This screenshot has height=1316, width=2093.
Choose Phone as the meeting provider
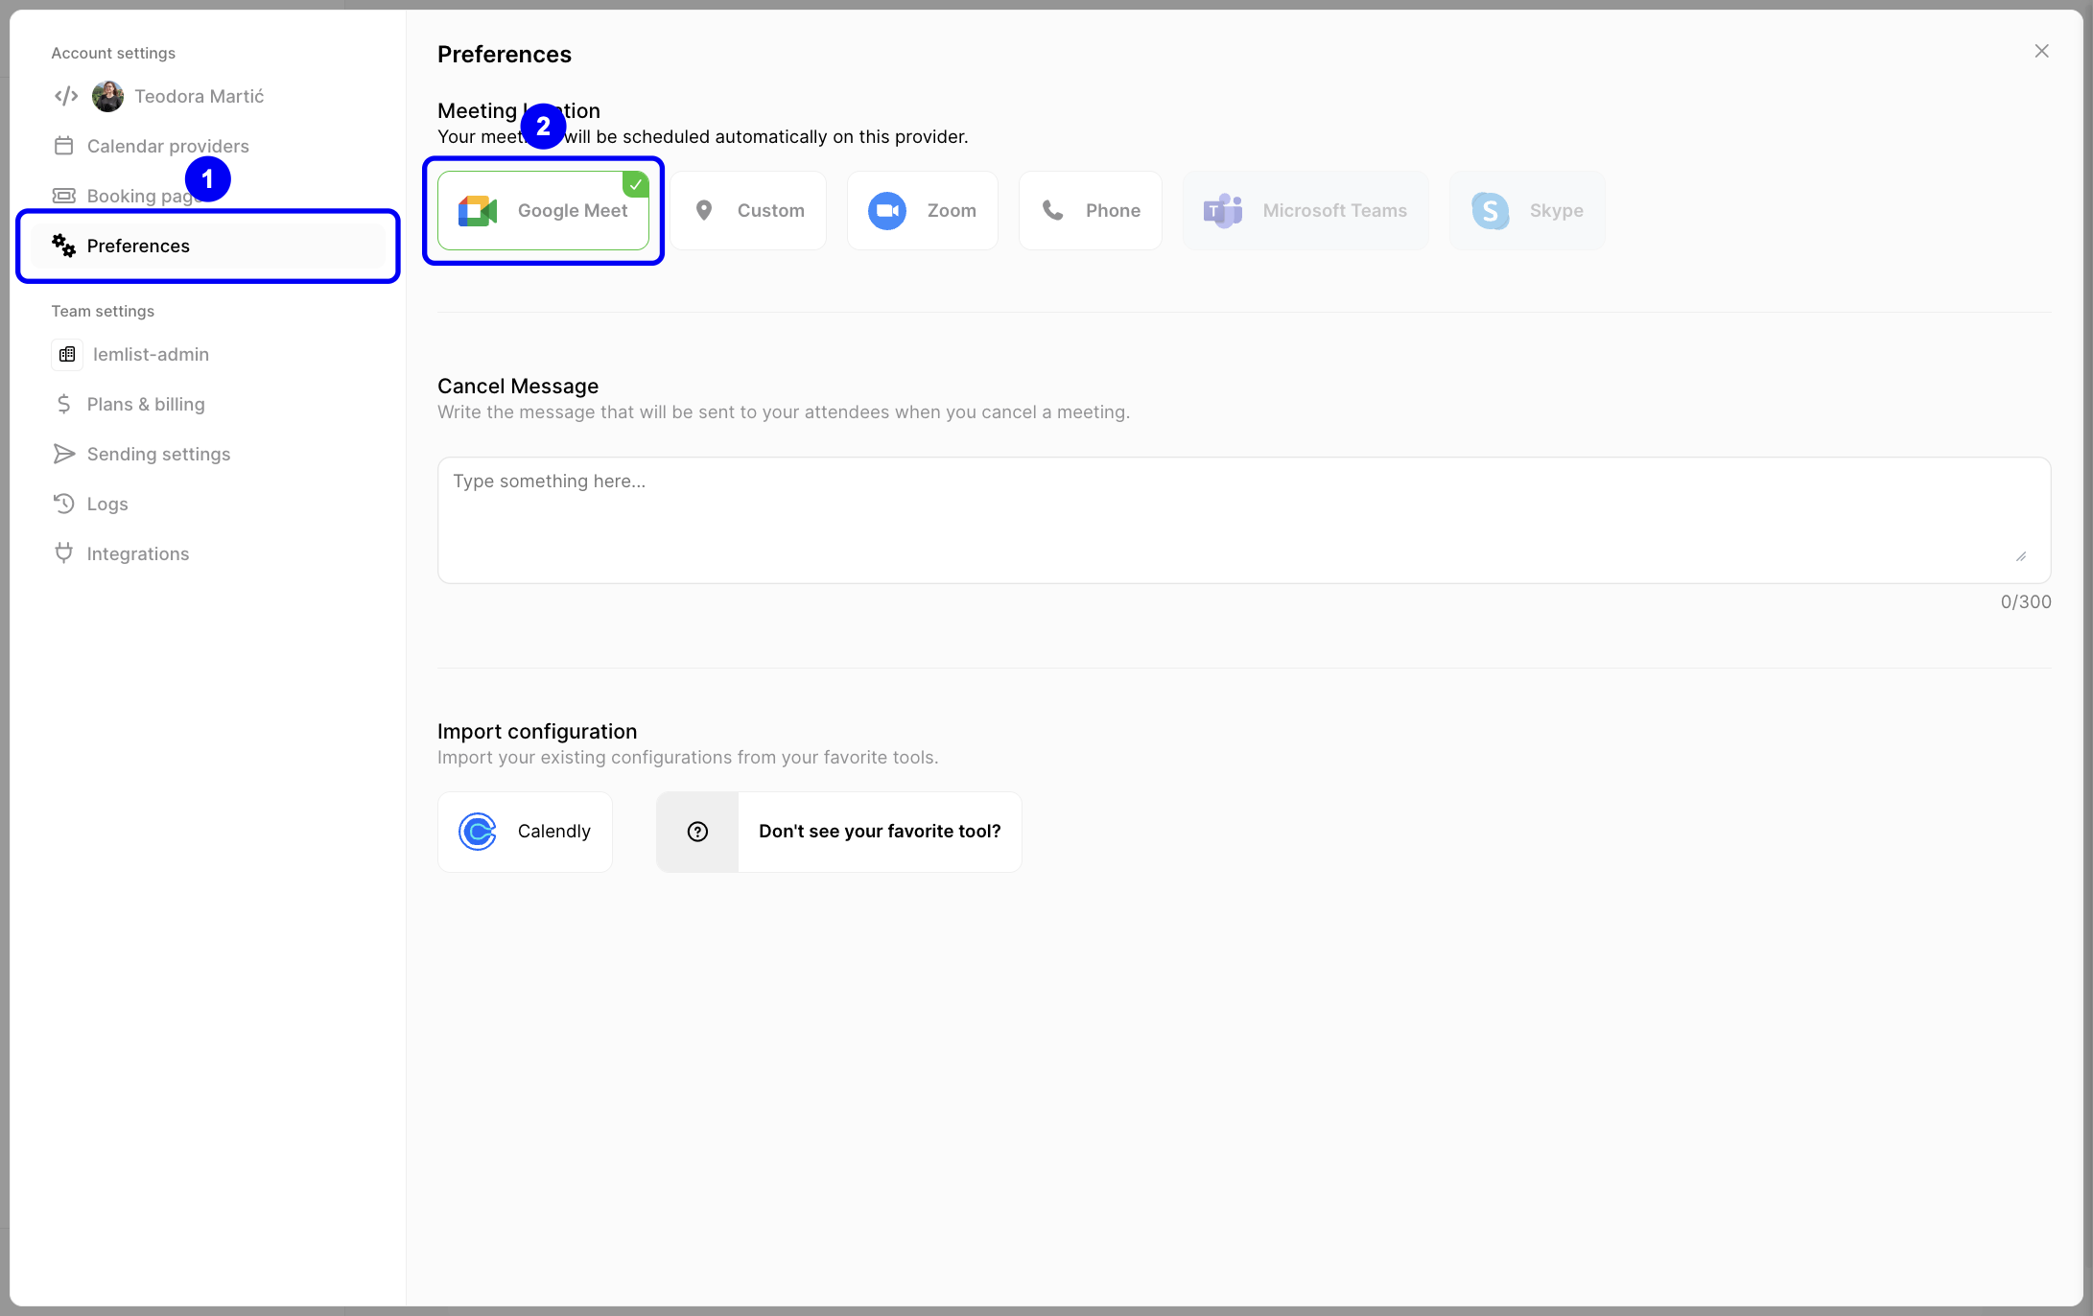click(x=1090, y=210)
